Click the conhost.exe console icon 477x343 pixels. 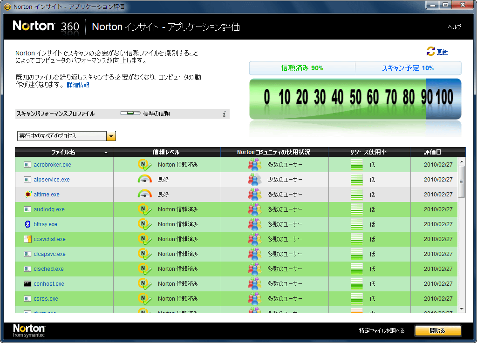click(x=27, y=284)
